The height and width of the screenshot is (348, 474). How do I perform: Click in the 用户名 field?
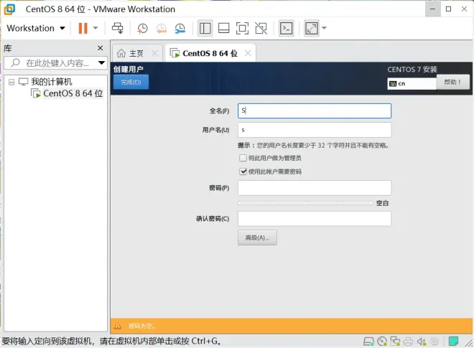pos(315,130)
